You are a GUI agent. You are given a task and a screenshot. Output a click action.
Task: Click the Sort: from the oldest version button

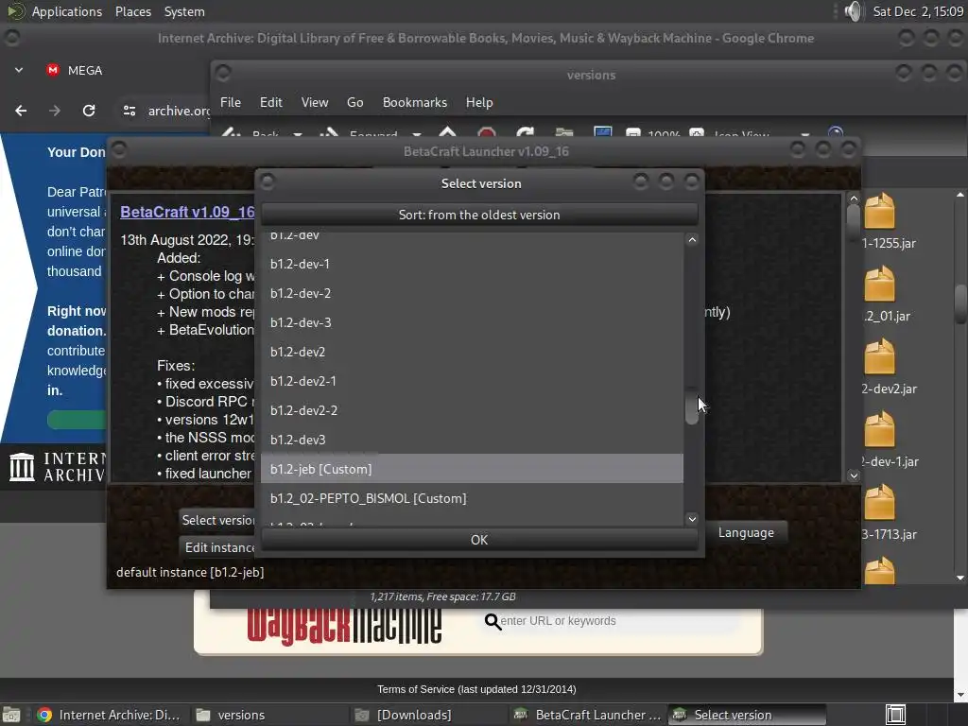pyautogui.click(x=479, y=215)
